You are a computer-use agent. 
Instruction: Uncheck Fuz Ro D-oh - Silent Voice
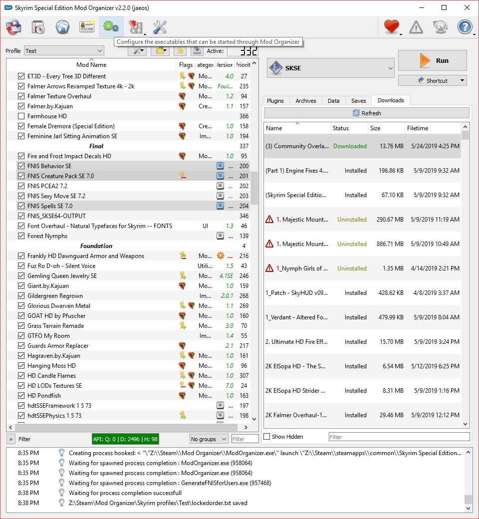(21, 266)
